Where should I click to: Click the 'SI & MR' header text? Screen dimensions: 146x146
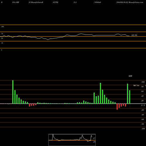[15, 2]
